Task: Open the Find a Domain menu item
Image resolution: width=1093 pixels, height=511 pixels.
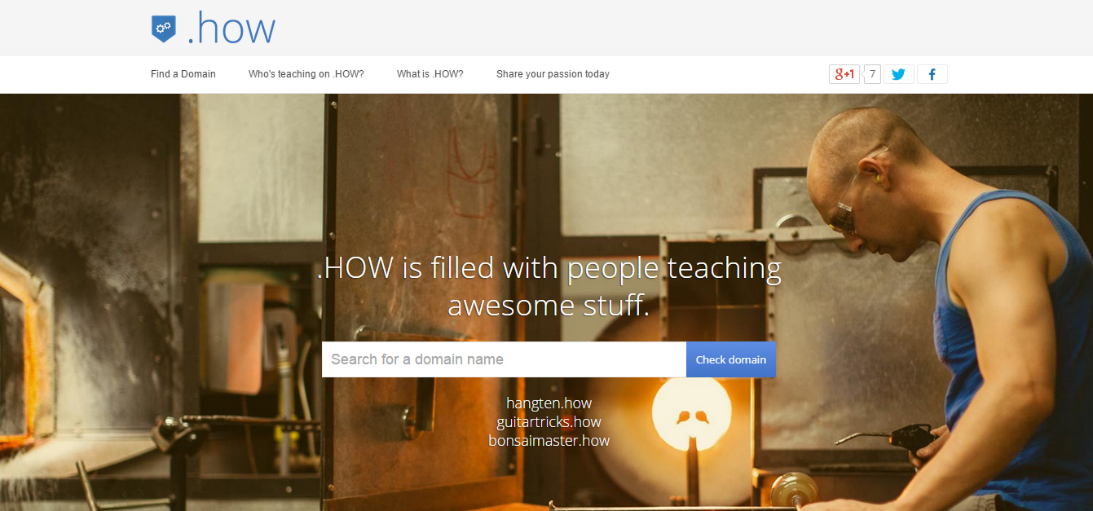Action: [x=183, y=74]
